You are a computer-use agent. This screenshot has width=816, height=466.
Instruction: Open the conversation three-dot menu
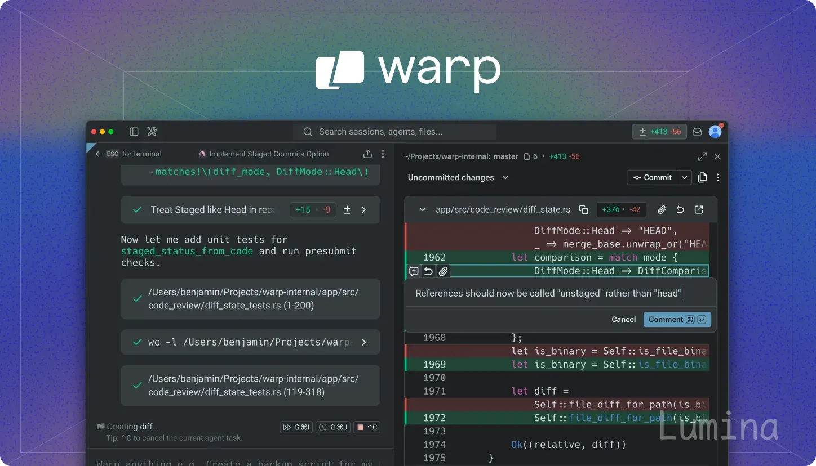click(383, 154)
